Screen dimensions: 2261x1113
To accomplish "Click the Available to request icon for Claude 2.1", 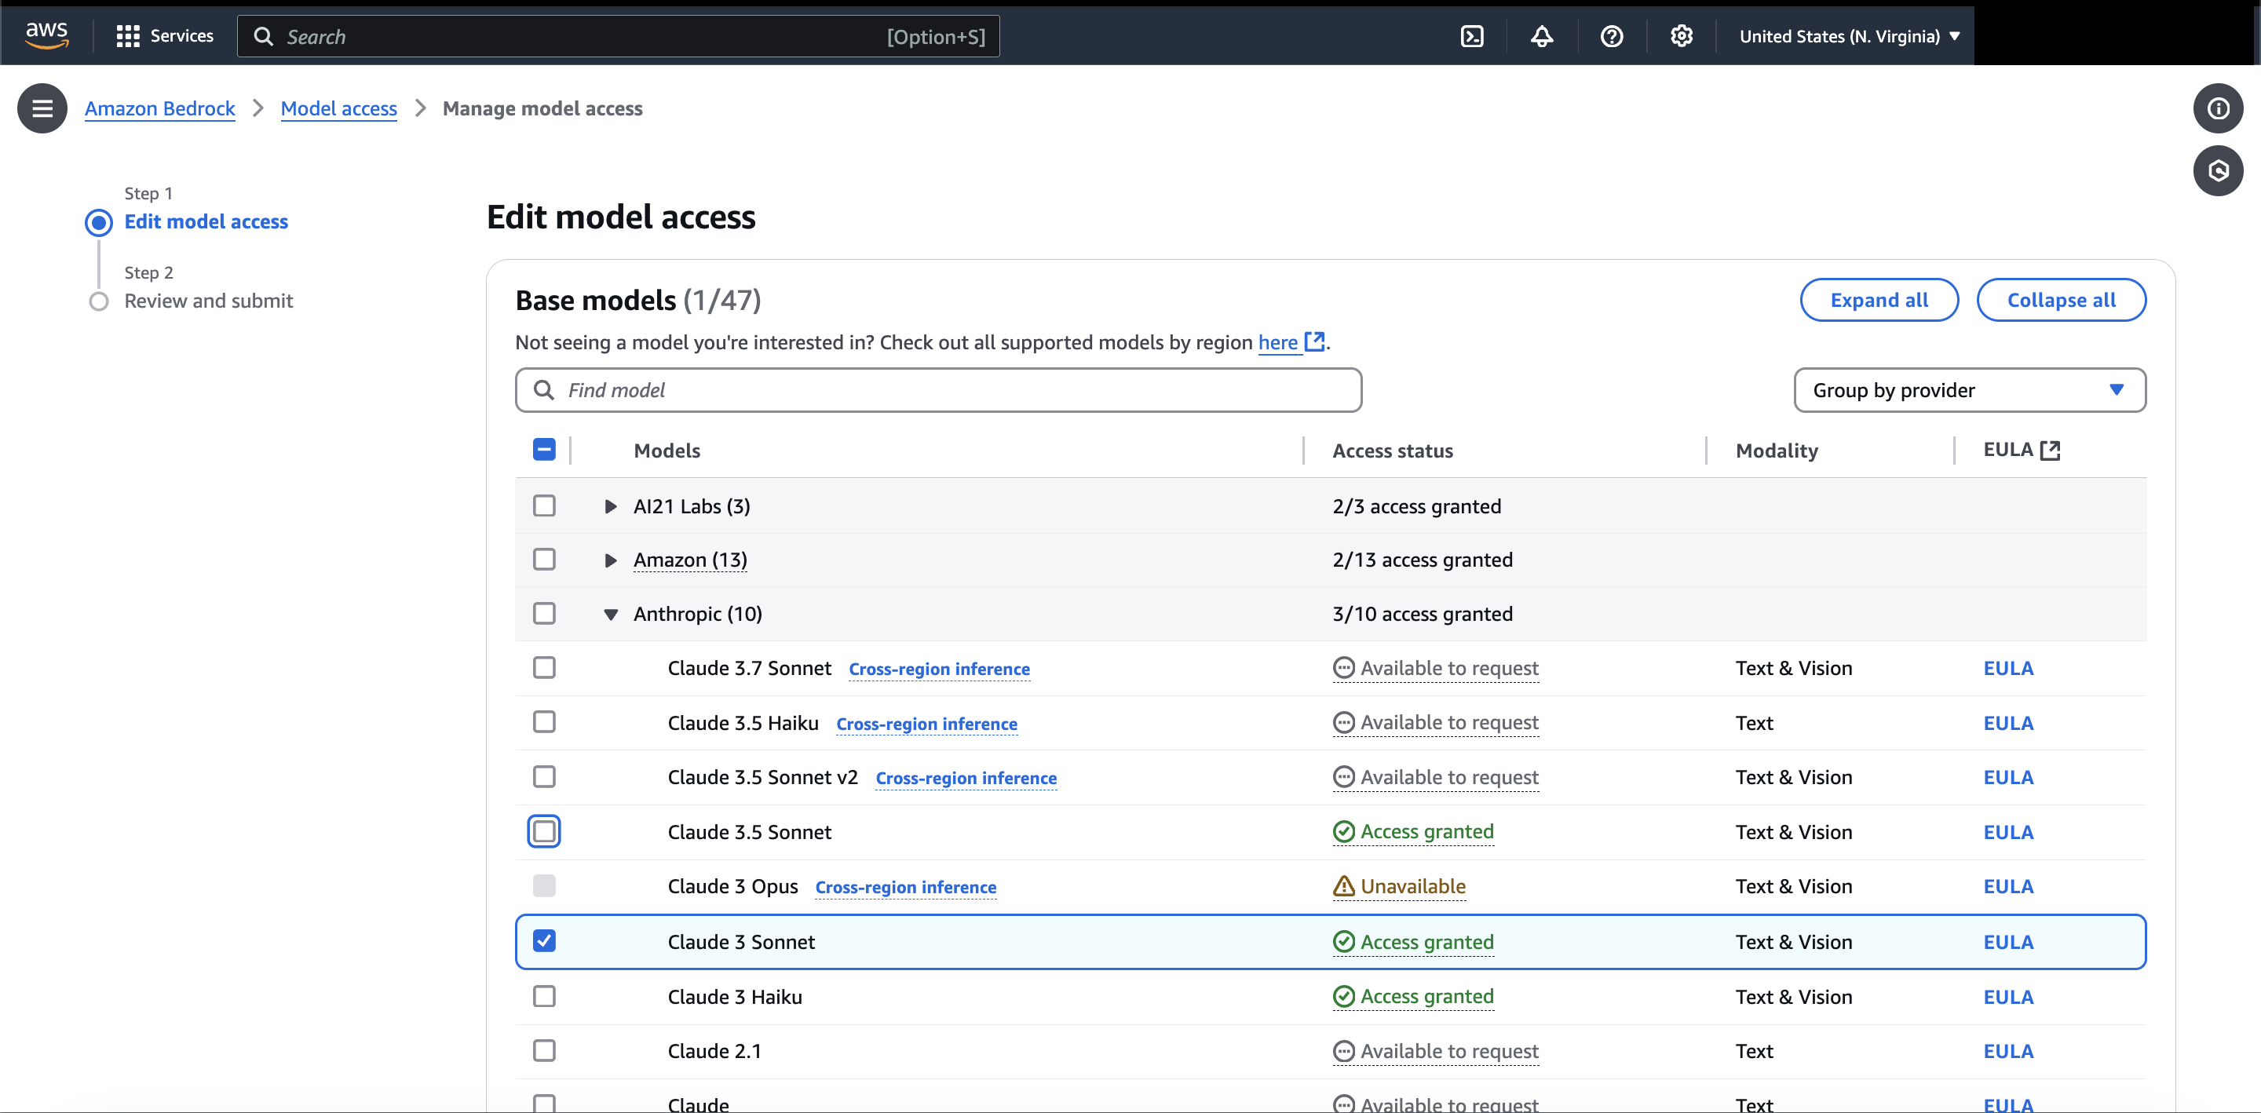I will 1344,1051.
